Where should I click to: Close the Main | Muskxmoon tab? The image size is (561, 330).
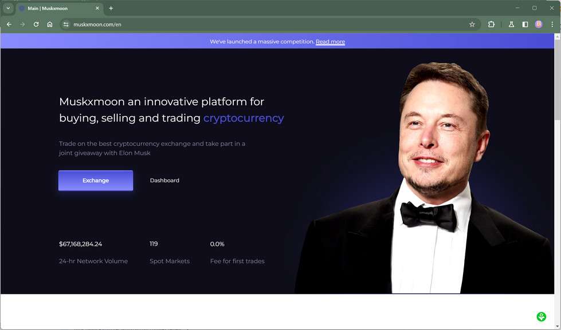coord(97,9)
